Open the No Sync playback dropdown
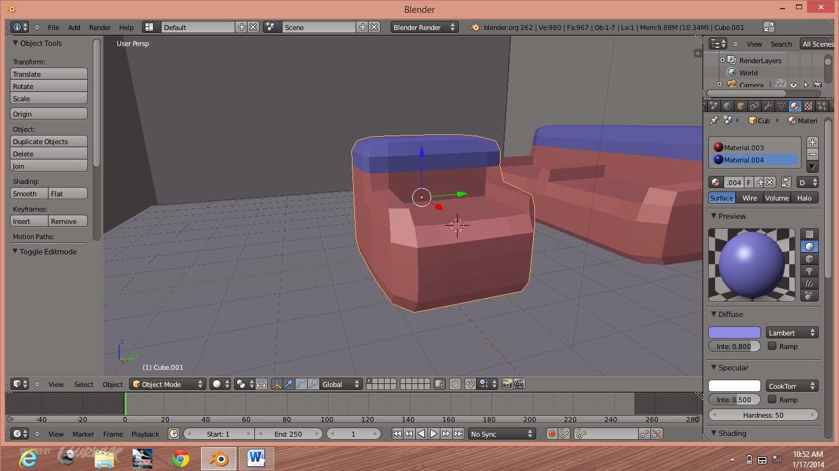Image resolution: width=839 pixels, height=471 pixels. pos(501,434)
